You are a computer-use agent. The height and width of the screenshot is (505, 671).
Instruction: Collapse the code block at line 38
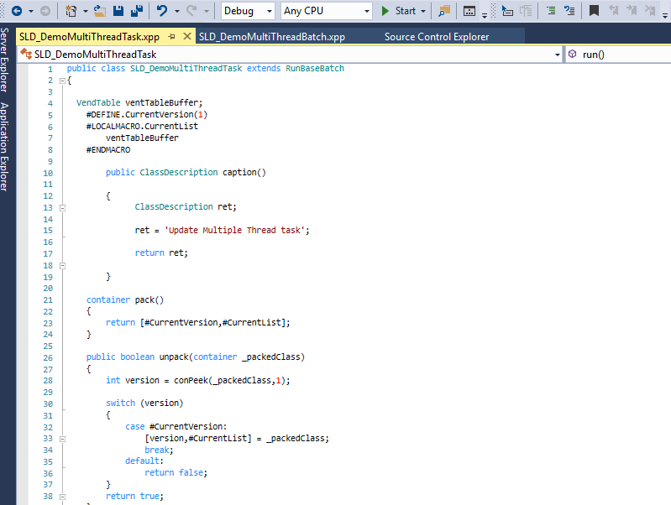coord(62,497)
